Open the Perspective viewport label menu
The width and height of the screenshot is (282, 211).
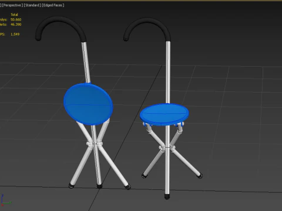[x=12, y=5]
